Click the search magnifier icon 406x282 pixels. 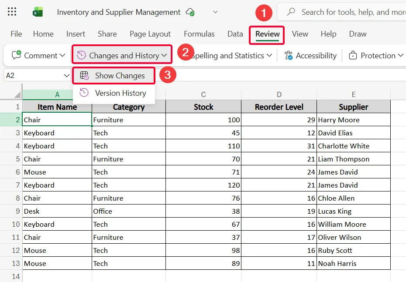[x=291, y=12]
